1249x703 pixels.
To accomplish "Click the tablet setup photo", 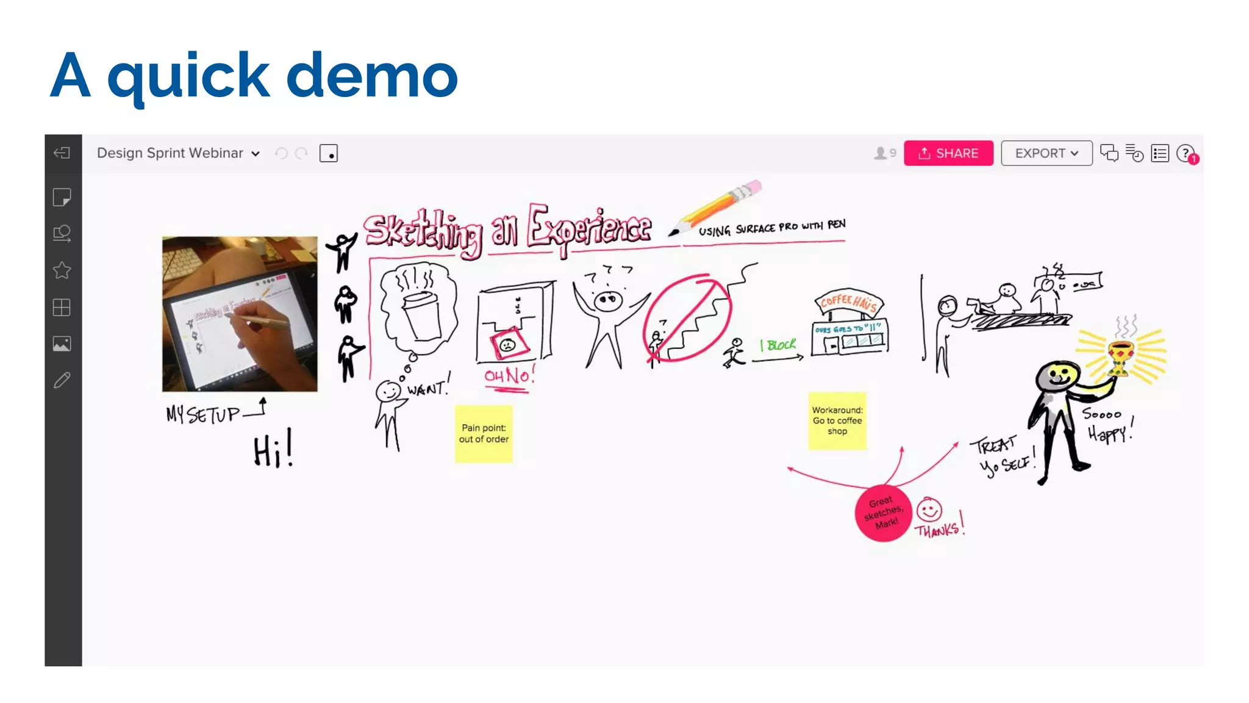I will click(240, 314).
